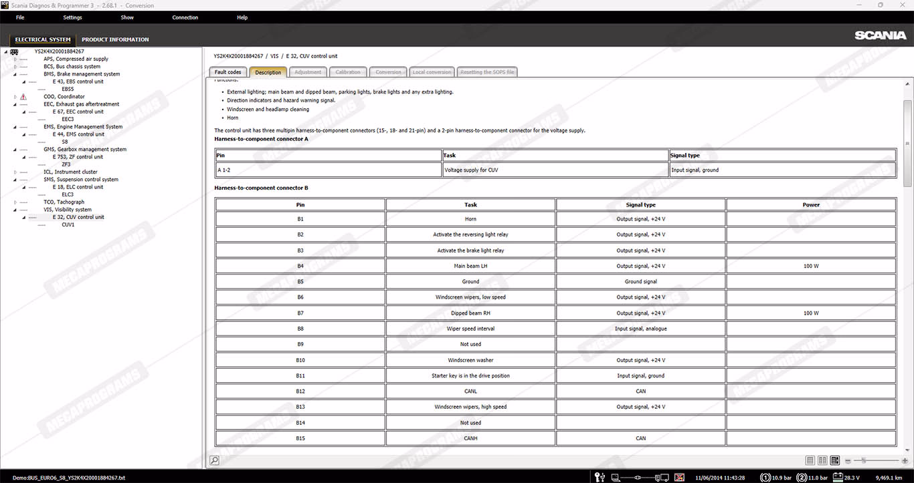
Task: Expand the TCO Tachograph tree node
Action: [x=15, y=202]
